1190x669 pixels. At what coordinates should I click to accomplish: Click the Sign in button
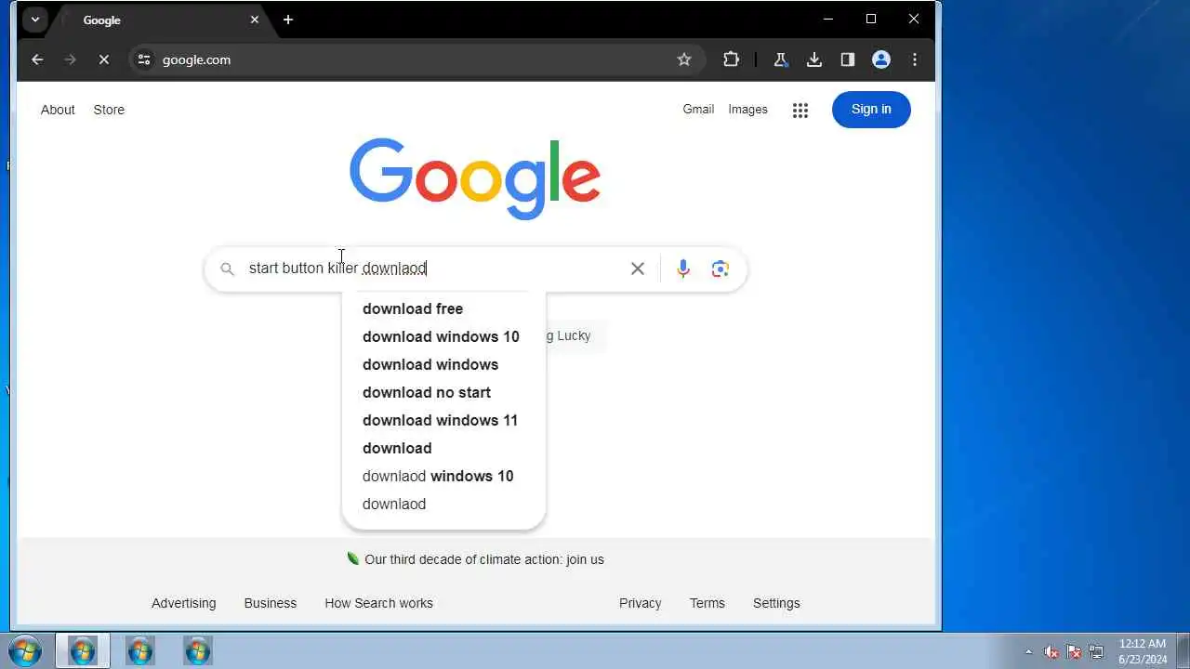click(871, 109)
